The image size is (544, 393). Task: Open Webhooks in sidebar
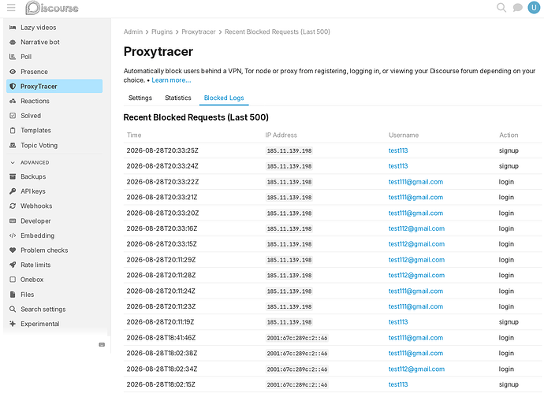tap(36, 206)
